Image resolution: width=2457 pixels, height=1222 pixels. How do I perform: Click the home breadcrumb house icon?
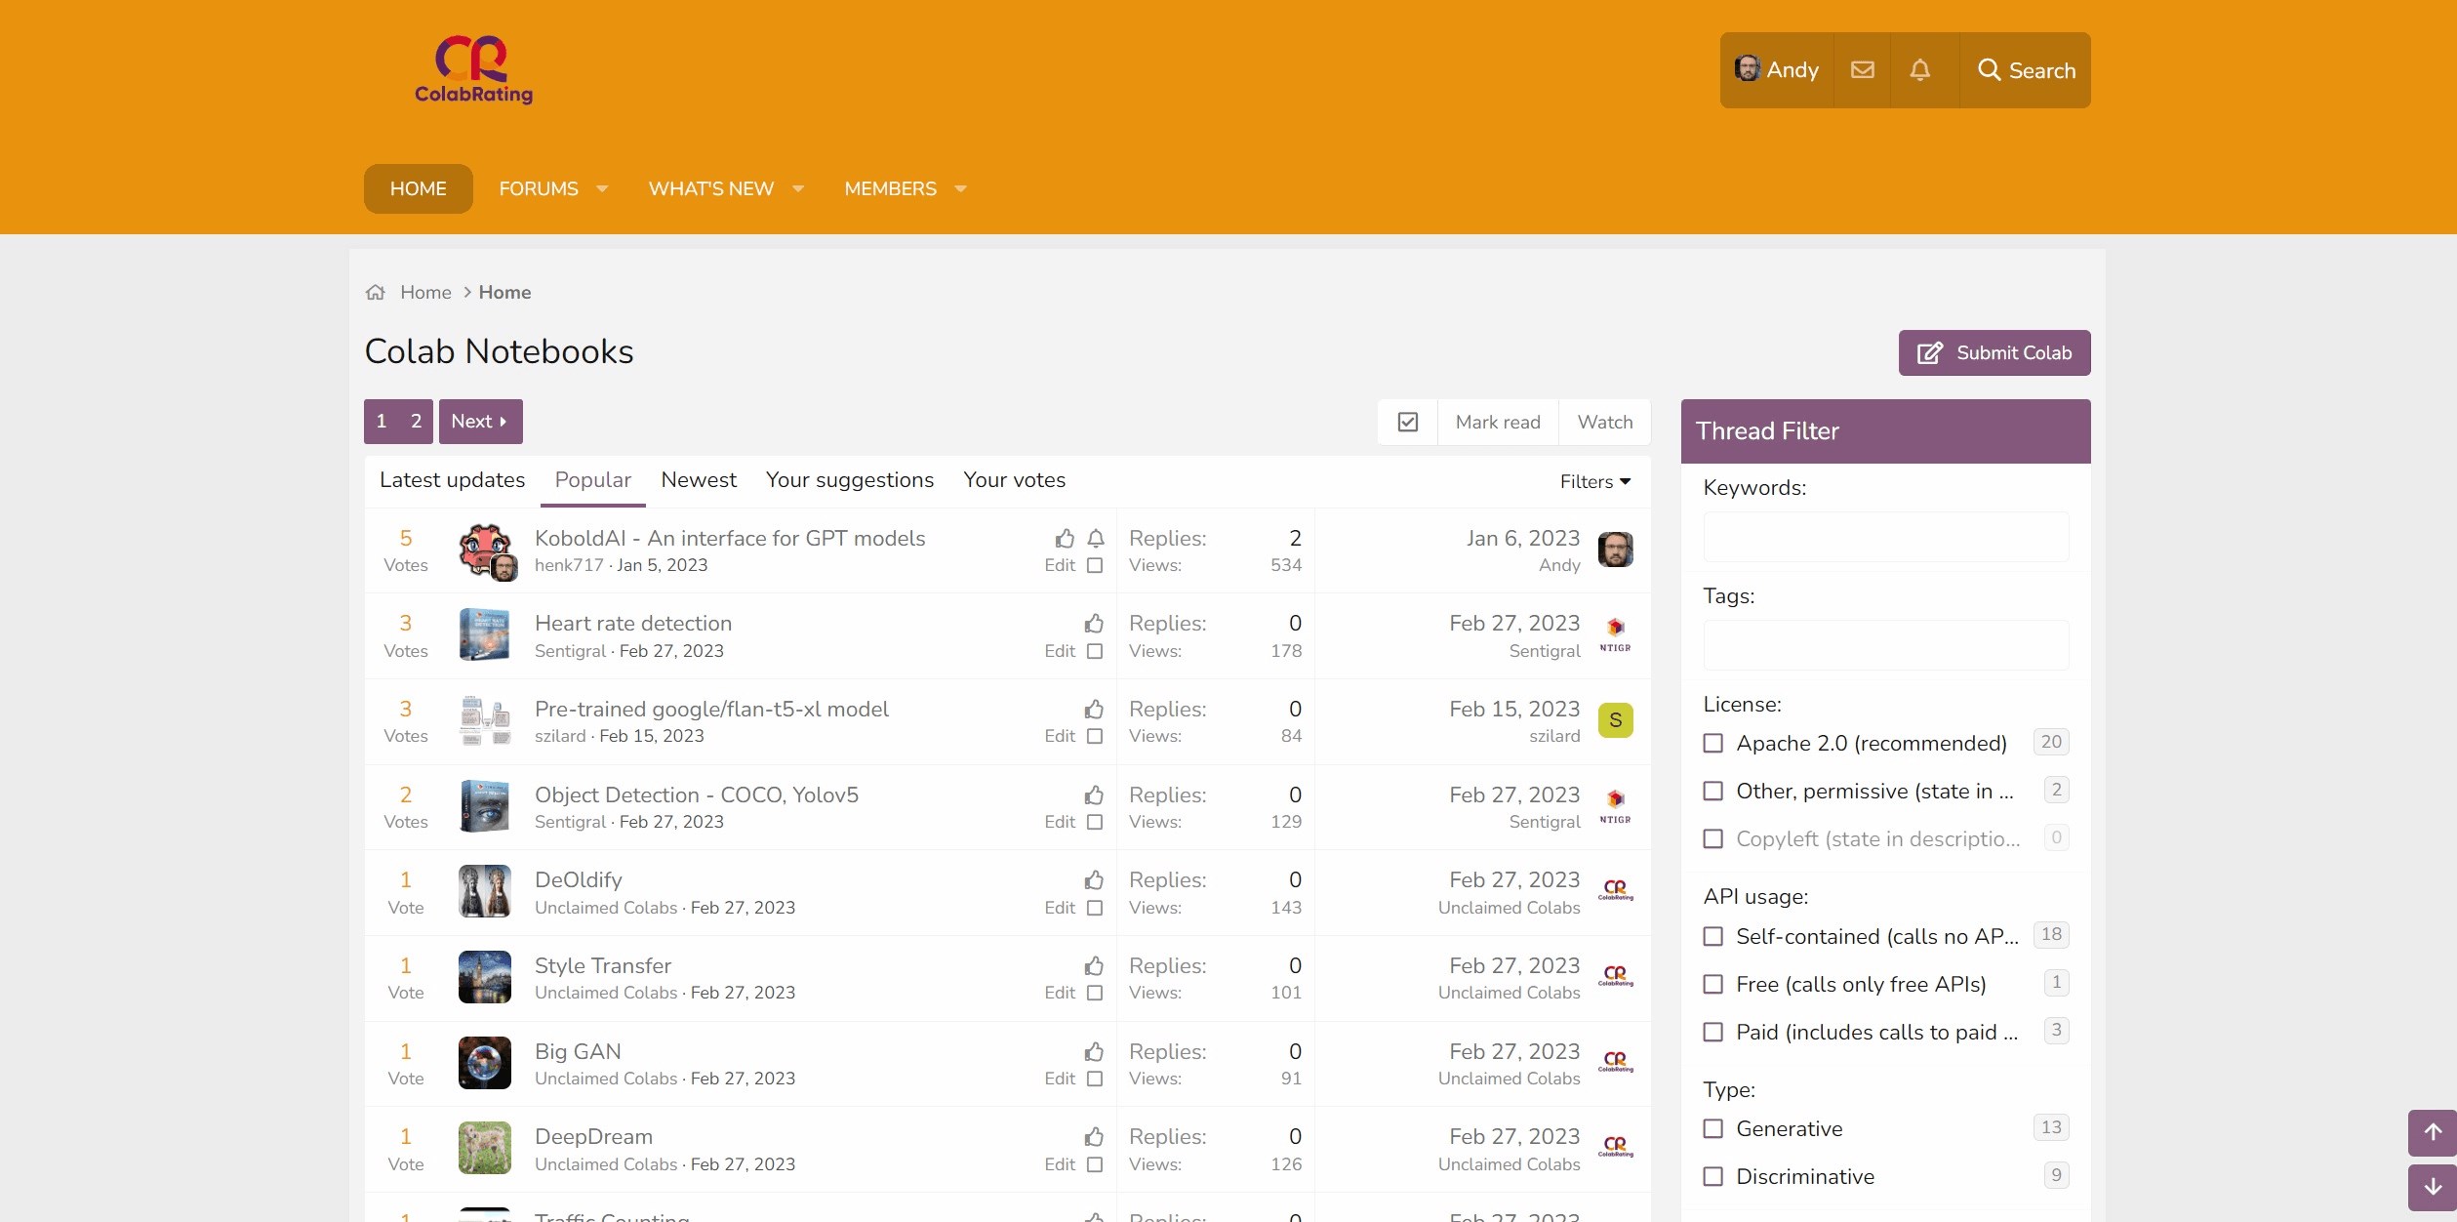(x=376, y=293)
